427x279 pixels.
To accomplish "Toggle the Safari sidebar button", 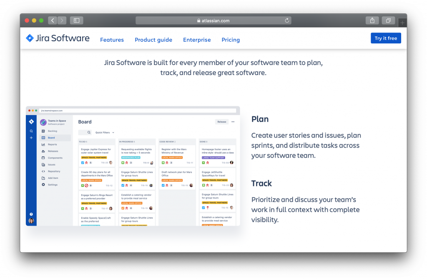I will 77,20.
